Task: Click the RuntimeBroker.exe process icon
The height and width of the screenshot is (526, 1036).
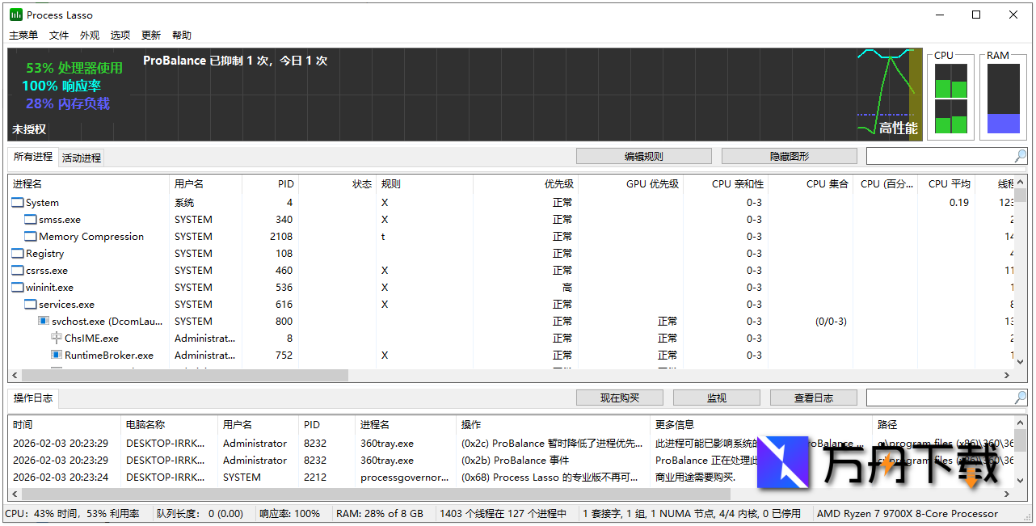Action: [57, 355]
